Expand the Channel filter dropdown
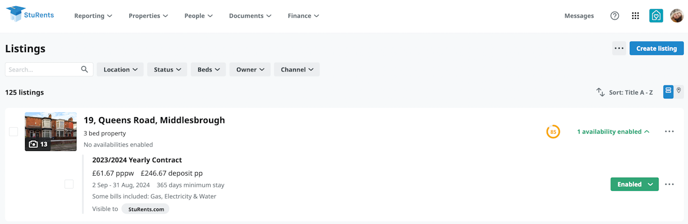 point(297,69)
